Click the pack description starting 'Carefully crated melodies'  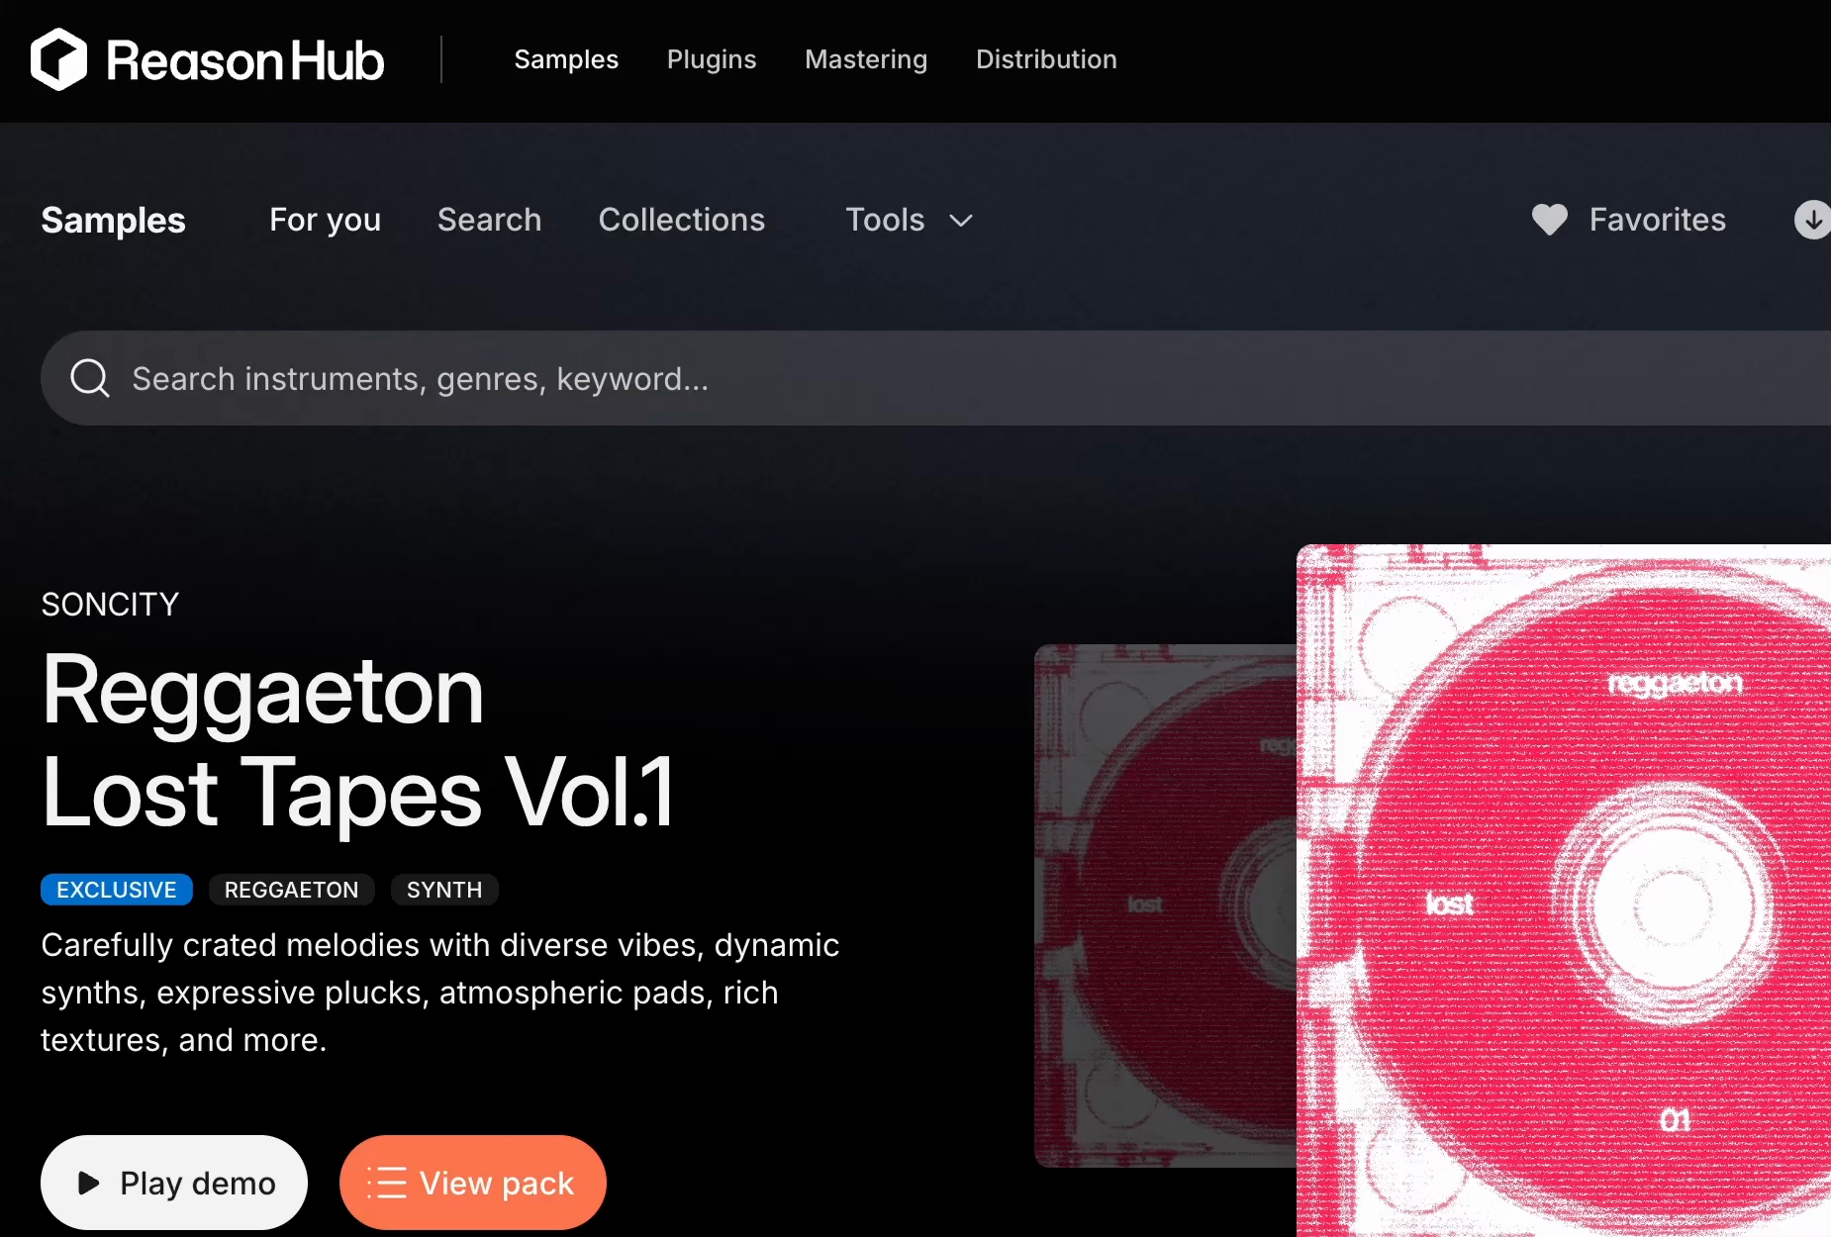440,993
